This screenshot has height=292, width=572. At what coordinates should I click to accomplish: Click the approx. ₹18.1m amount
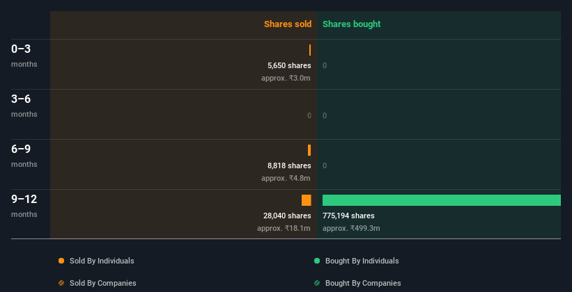point(284,229)
